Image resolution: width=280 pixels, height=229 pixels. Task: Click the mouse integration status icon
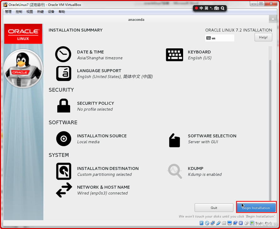click(246, 223)
